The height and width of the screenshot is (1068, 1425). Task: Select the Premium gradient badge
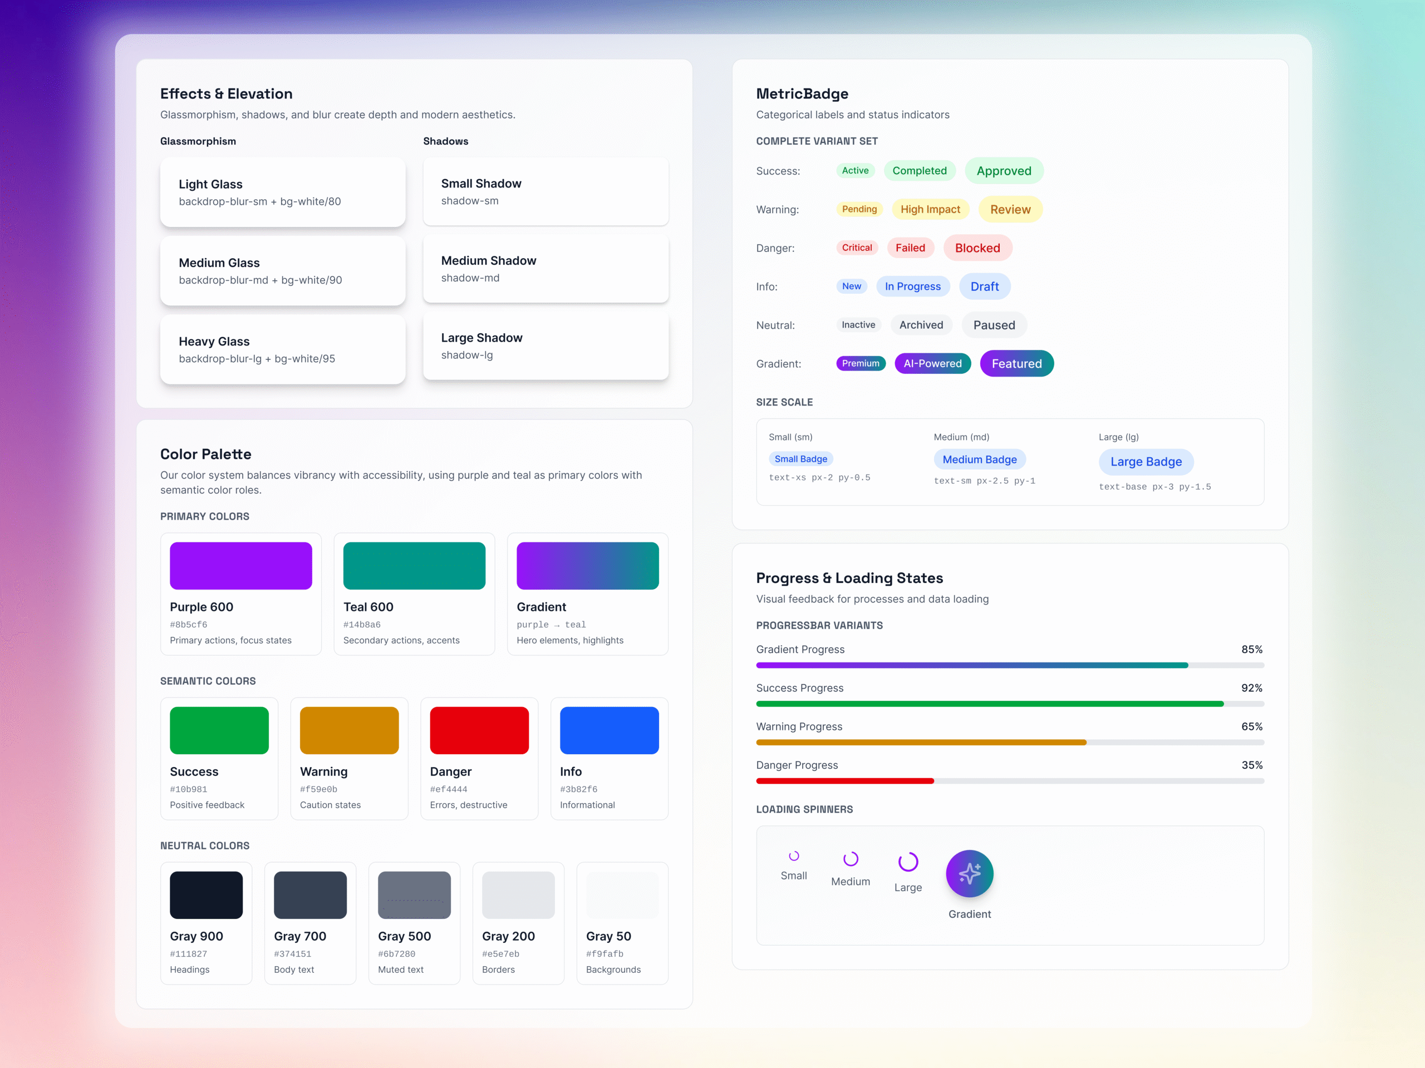point(860,363)
